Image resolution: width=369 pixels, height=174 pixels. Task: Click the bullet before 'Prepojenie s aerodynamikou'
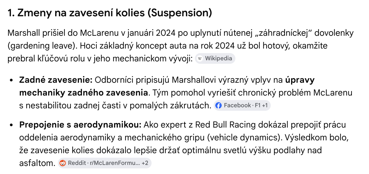pyautogui.click(x=11, y=125)
